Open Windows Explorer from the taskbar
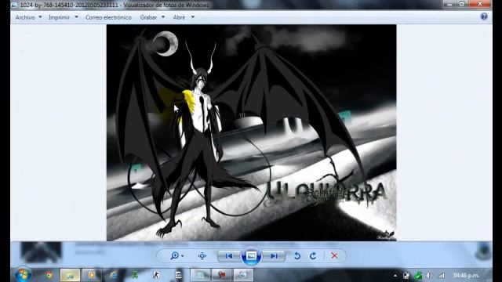502x282 pixels. click(70, 275)
